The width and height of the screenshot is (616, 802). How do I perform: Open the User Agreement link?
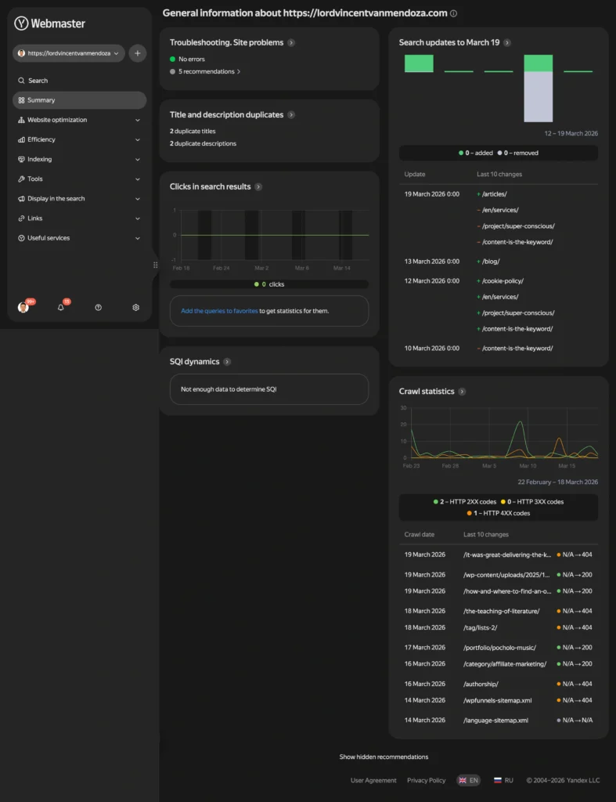pos(373,781)
